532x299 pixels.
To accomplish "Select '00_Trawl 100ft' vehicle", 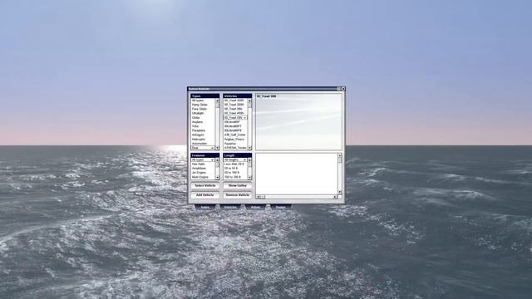I will click(x=234, y=100).
